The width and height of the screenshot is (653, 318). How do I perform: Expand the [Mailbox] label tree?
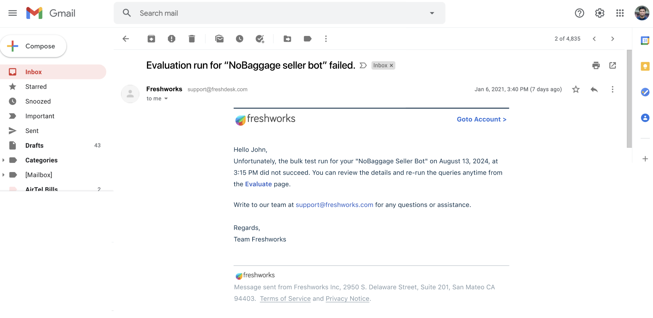point(3,175)
